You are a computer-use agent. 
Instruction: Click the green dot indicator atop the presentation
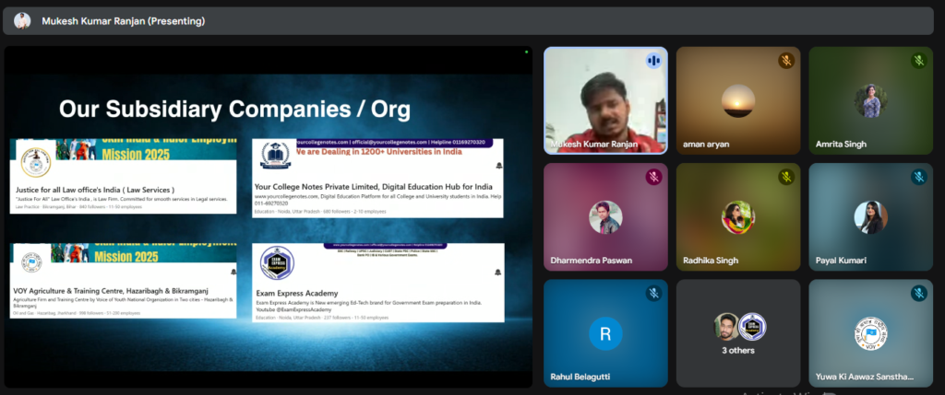526,52
